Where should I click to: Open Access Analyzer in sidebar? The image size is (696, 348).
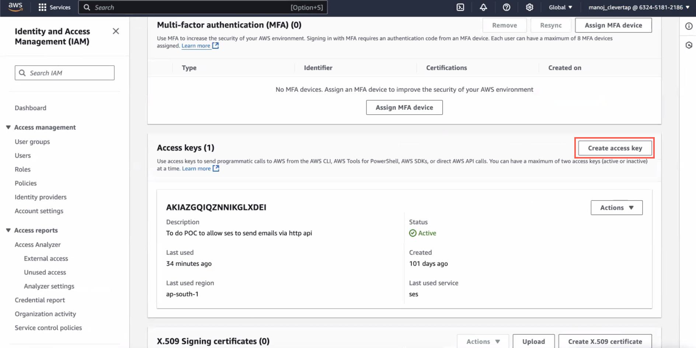[x=38, y=245]
